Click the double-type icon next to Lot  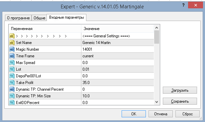pos(12,69)
